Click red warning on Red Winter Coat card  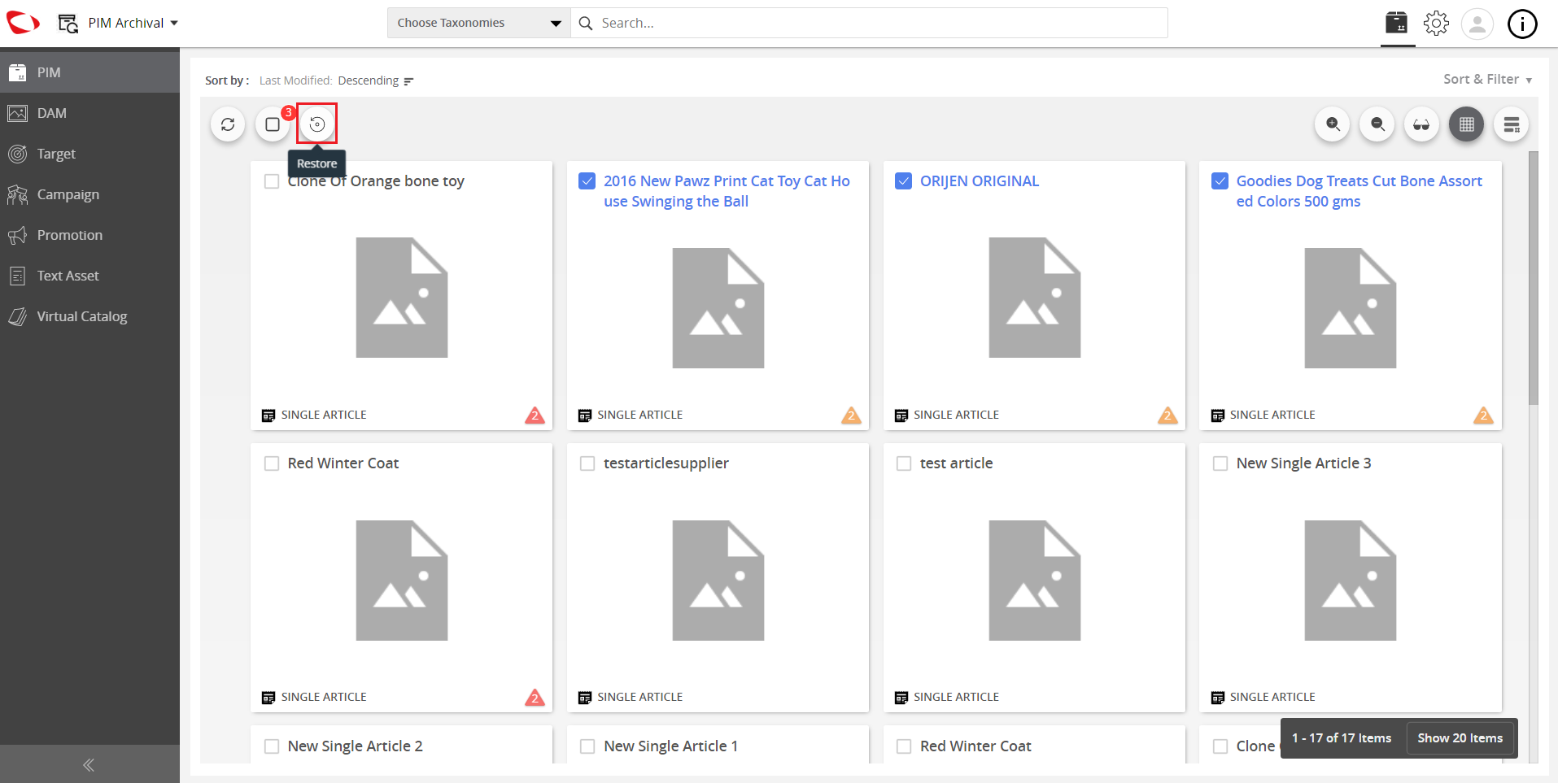[535, 698]
